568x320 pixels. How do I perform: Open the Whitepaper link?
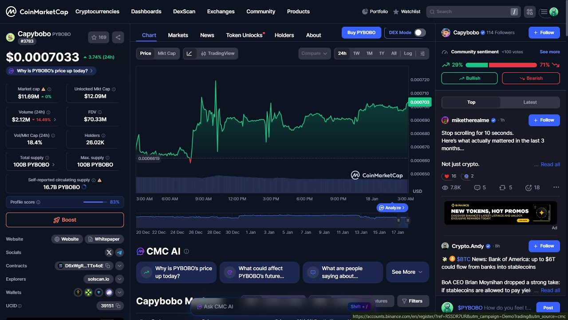pos(104,239)
